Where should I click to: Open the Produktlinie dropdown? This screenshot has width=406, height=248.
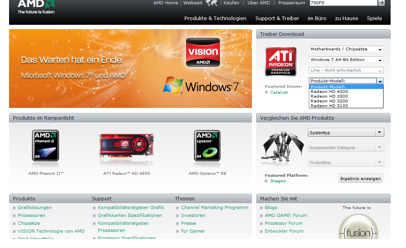click(346, 163)
